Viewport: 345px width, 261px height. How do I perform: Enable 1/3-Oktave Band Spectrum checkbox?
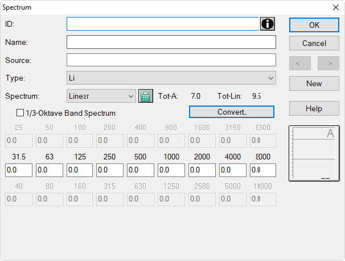coord(20,113)
